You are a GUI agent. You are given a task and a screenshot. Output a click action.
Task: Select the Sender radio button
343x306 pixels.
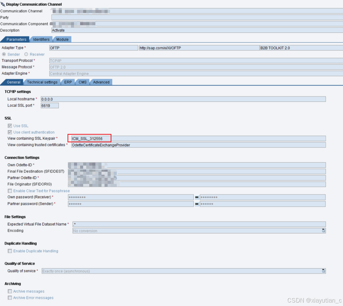(4, 54)
